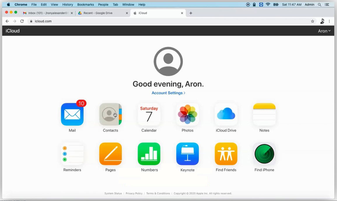
Task: Check the battery charge indicator
Action: (x=276, y=4)
